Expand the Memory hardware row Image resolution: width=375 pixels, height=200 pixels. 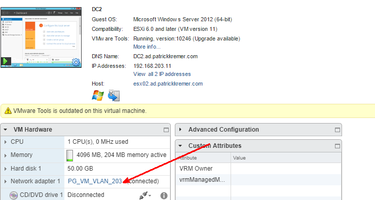point(5,155)
